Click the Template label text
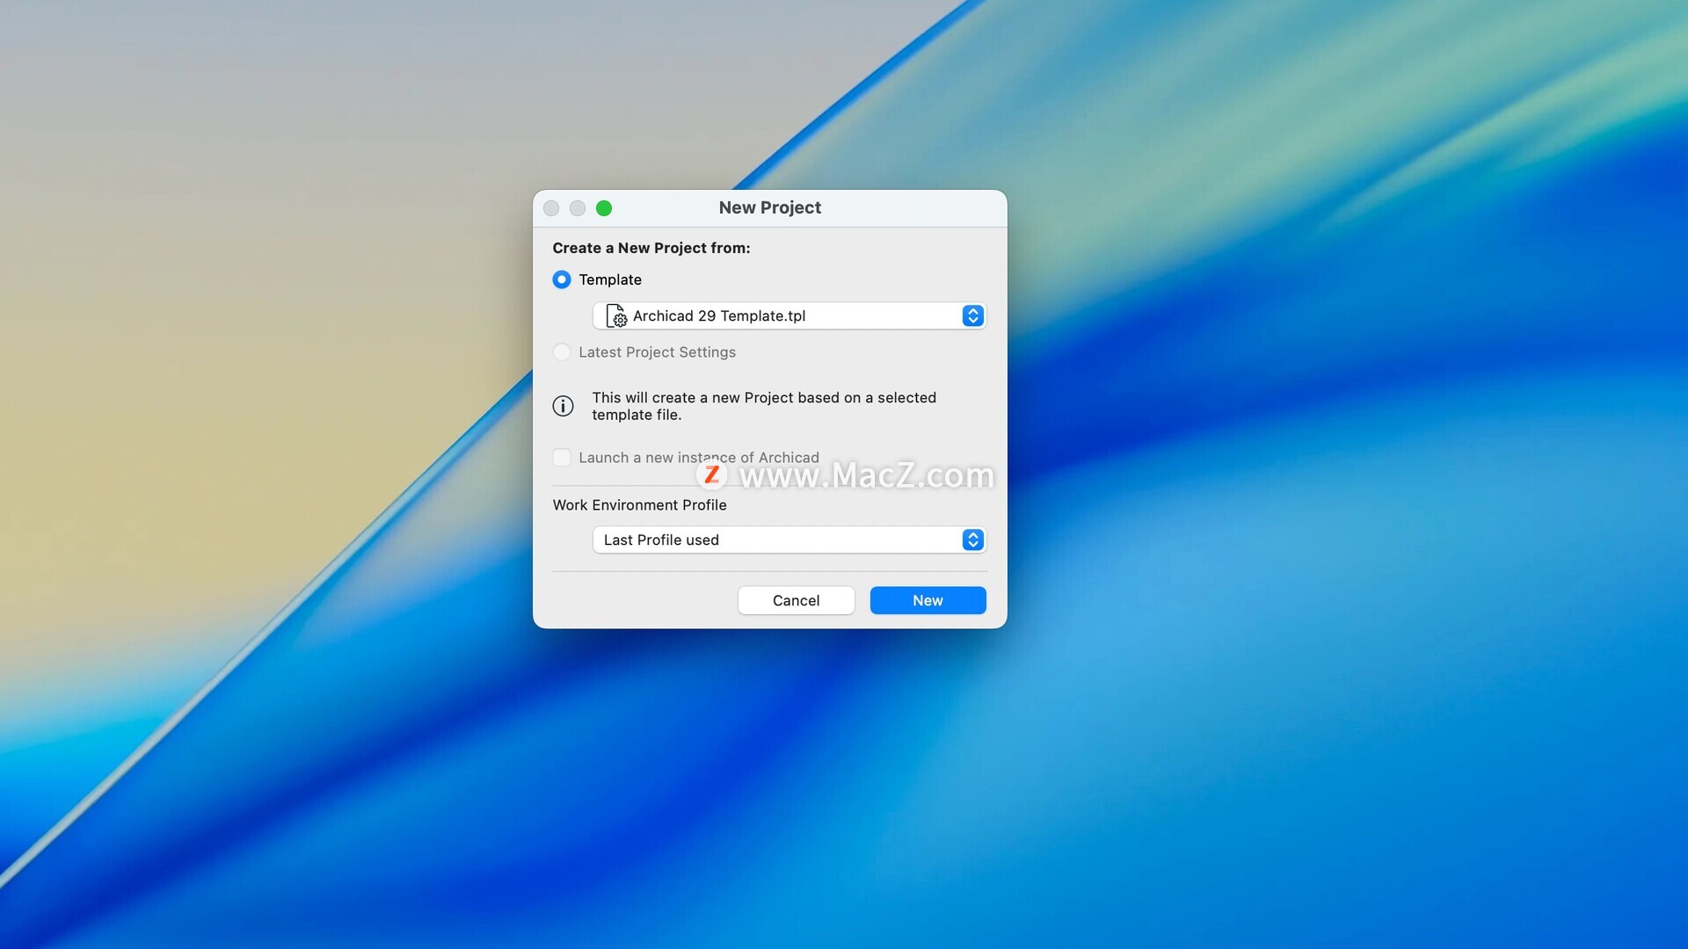This screenshot has width=1688, height=949. pyautogui.click(x=610, y=280)
